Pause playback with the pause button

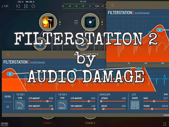pos(26,6)
